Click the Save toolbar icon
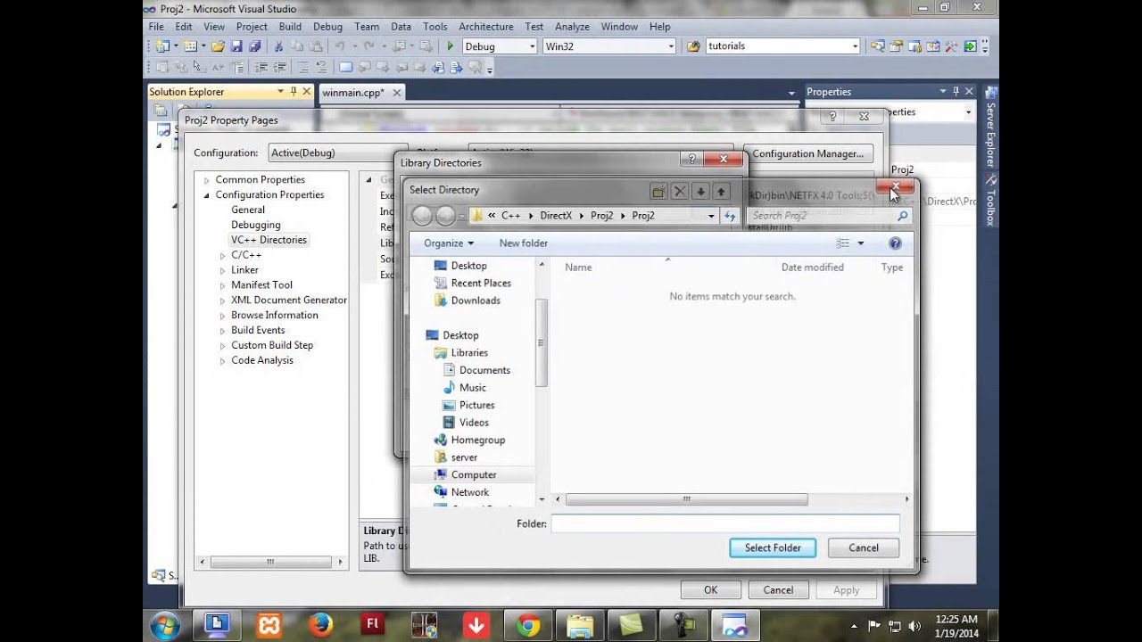Viewport: 1142px width, 642px height. pos(236,46)
